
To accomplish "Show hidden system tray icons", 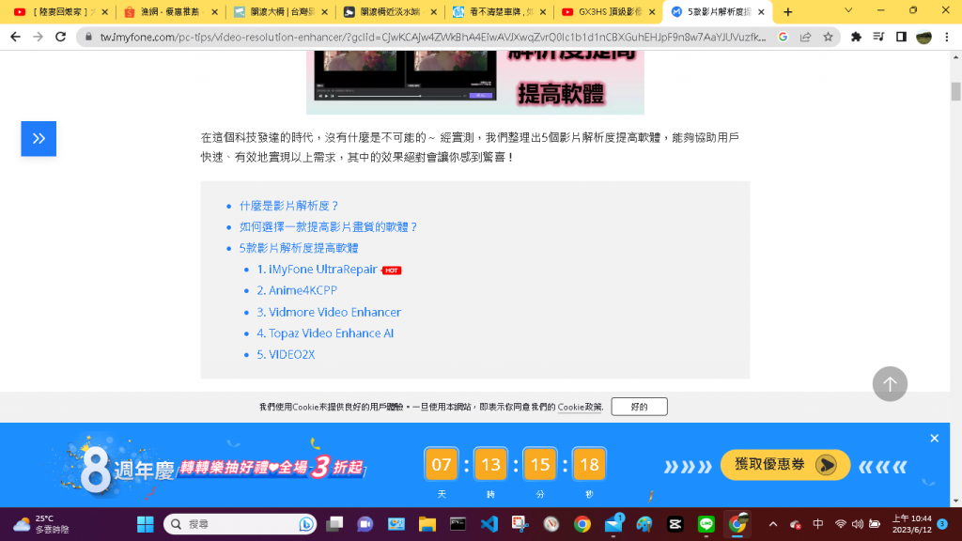I will (773, 524).
